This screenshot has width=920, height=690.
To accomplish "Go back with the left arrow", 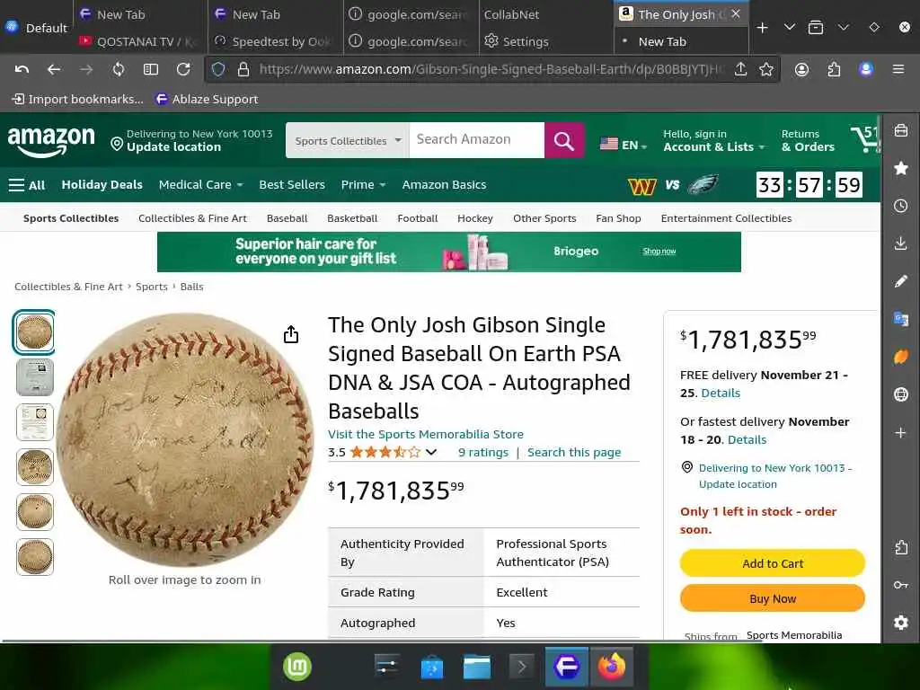I will [x=54, y=69].
